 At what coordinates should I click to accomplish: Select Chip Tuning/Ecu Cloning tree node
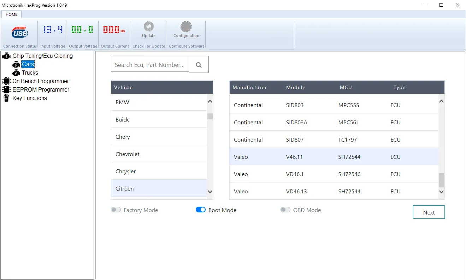pos(42,56)
